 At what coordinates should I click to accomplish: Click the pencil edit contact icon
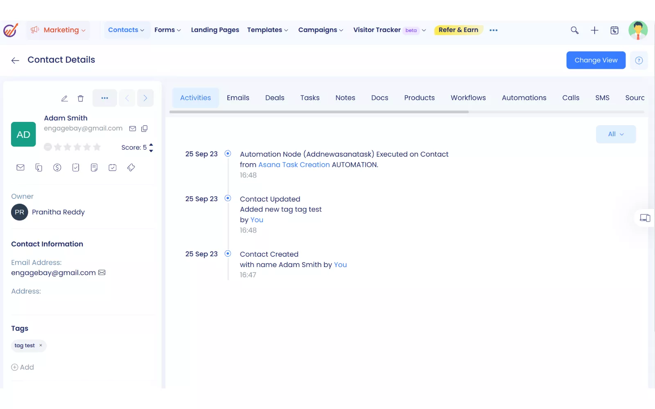(x=64, y=99)
